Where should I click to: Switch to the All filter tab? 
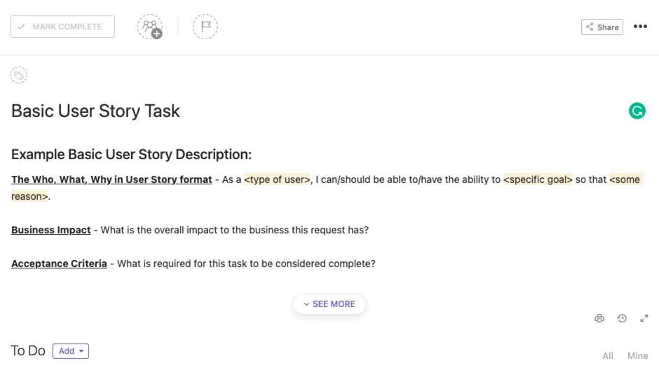click(608, 356)
